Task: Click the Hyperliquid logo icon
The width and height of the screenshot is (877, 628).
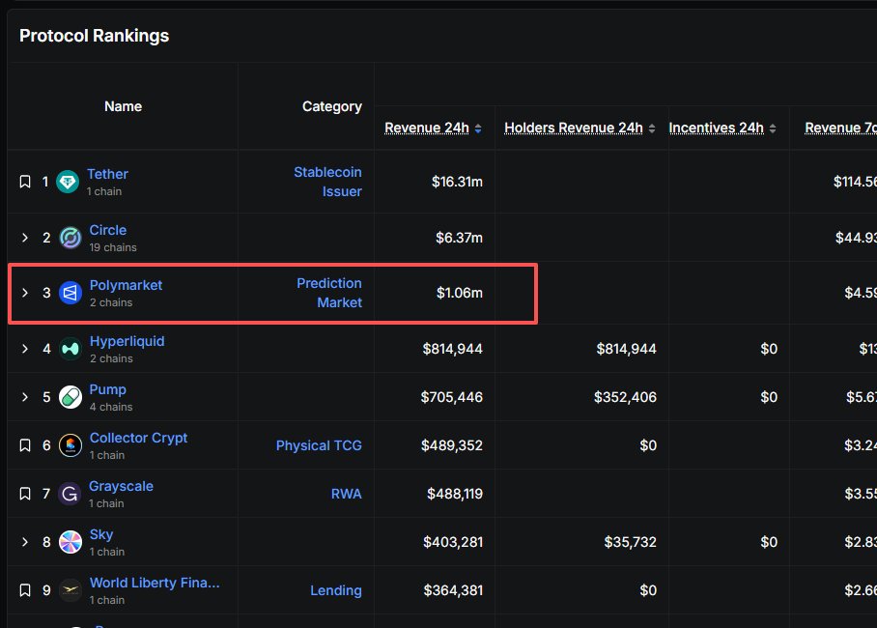Action: pyautogui.click(x=71, y=349)
